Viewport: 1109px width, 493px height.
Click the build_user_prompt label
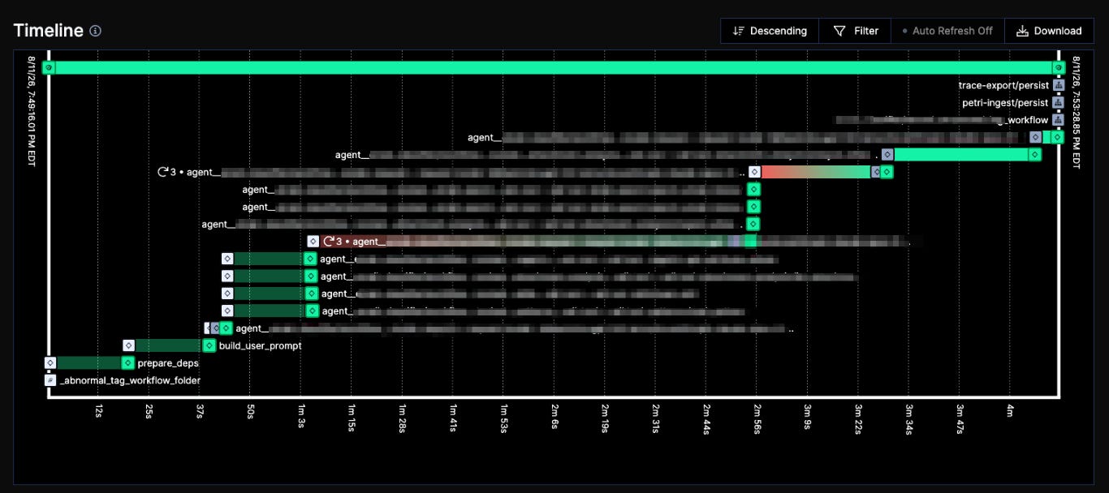[x=260, y=346]
